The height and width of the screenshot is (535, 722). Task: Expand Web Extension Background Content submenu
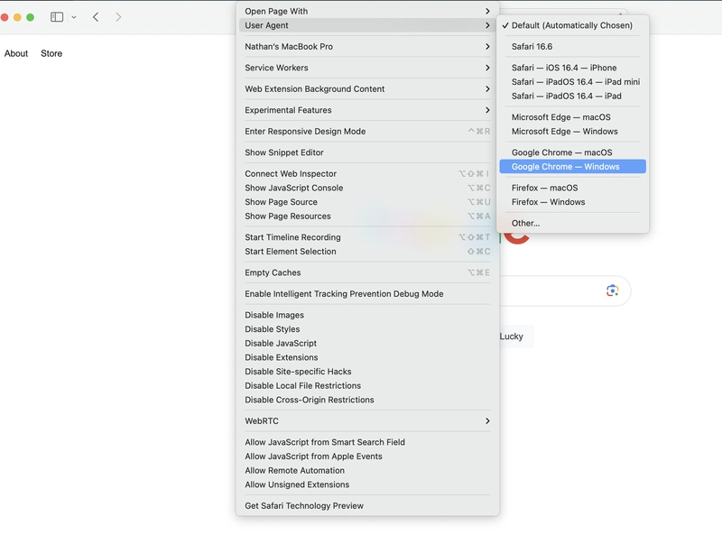coord(367,88)
